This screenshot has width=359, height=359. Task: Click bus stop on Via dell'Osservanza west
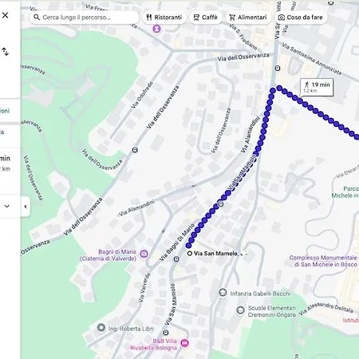(135, 150)
